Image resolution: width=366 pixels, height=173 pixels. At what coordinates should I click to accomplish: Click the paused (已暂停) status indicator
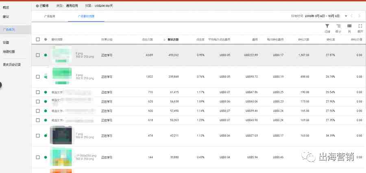click(42, 6)
